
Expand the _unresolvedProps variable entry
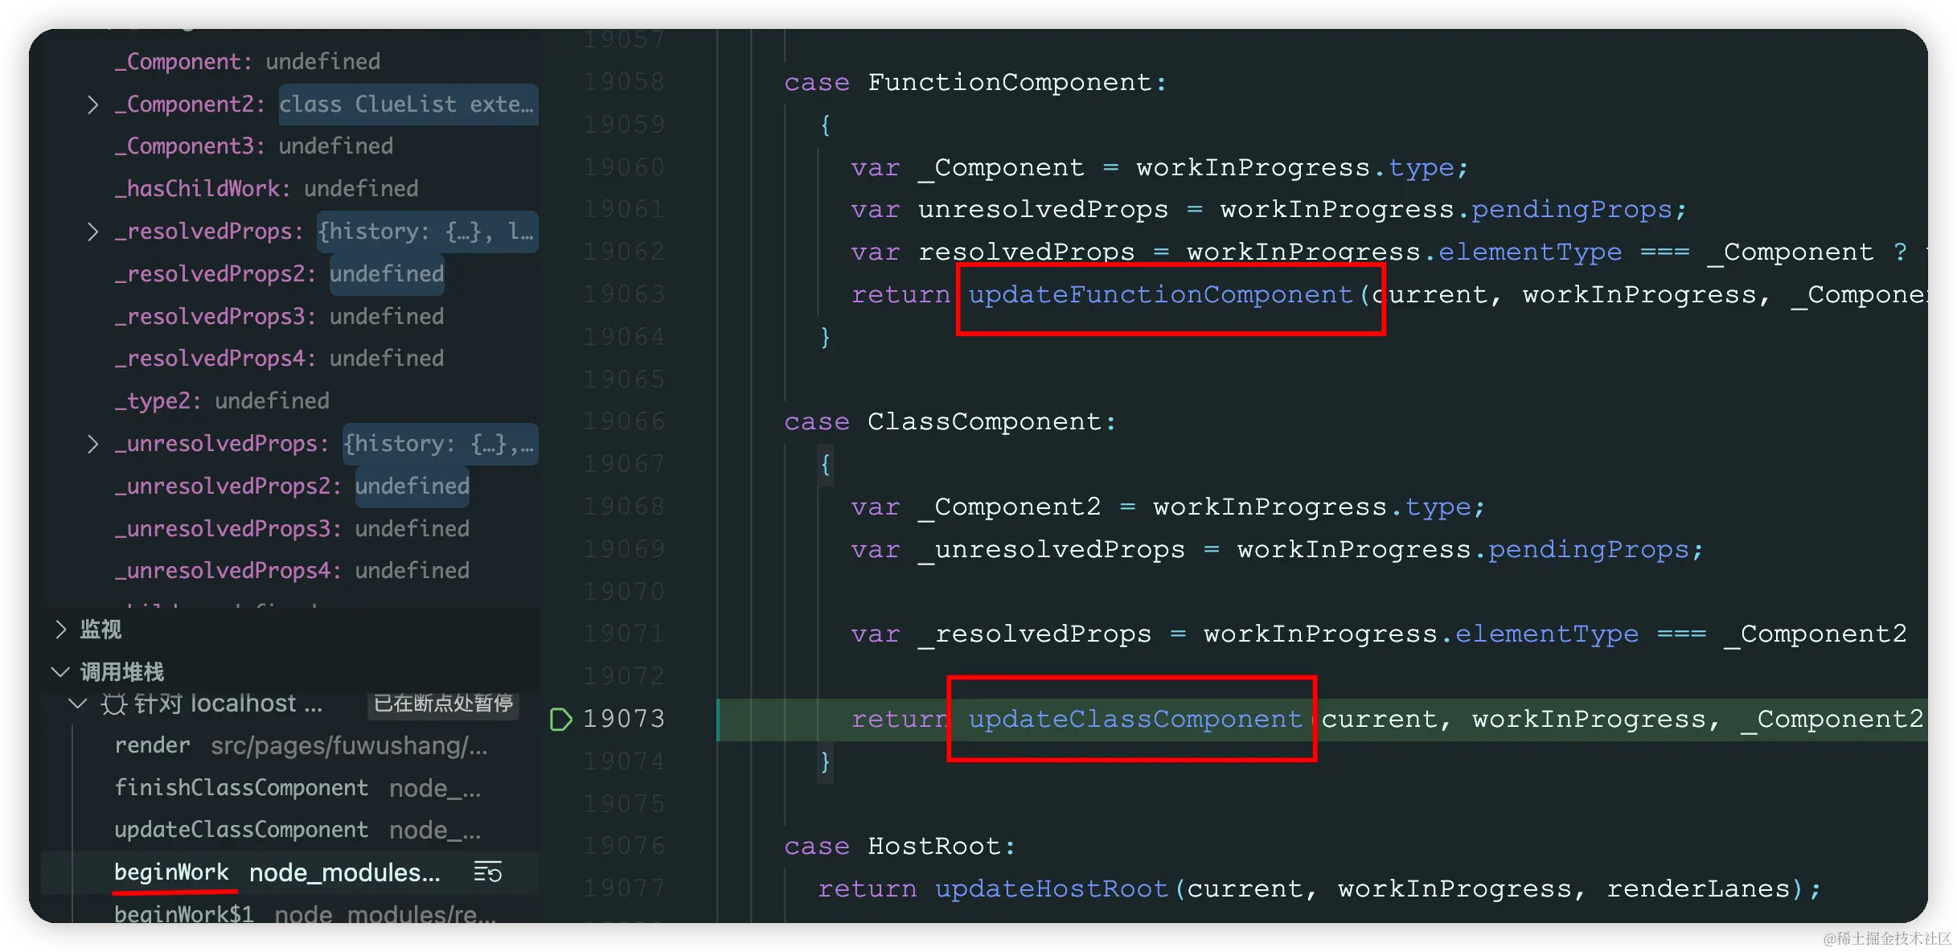click(92, 444)
